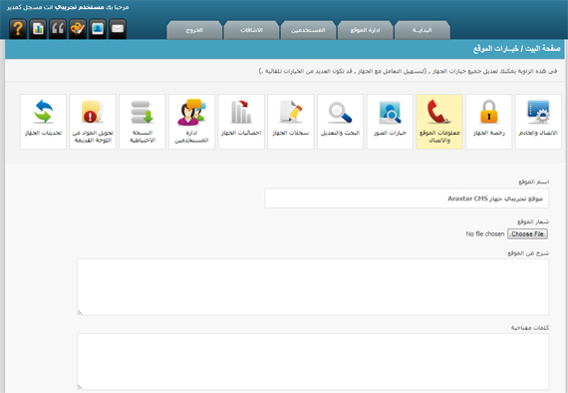Open ادارة المستخدمين users icon
This screenshot has width=568, height=393.
pyautogui.click(x=191, y=122)
